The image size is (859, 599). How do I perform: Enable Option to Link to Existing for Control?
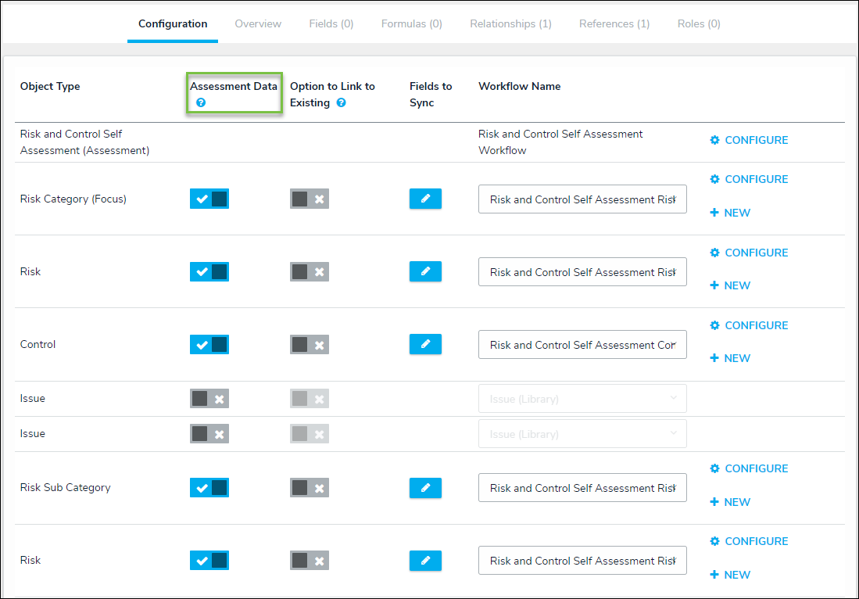coord(310,344)
